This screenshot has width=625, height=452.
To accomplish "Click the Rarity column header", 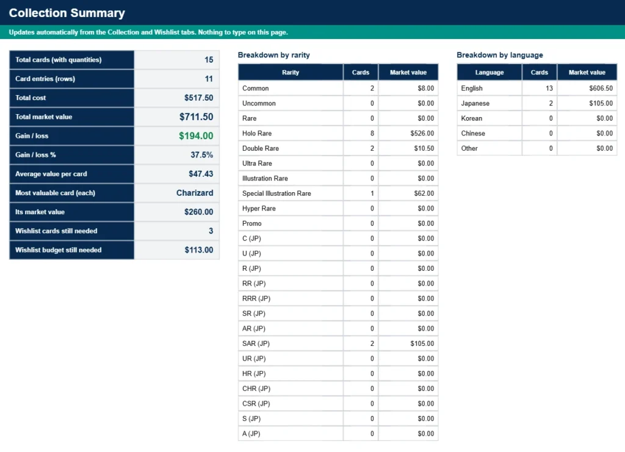I will pyautogui.click(x=290, y=73).
